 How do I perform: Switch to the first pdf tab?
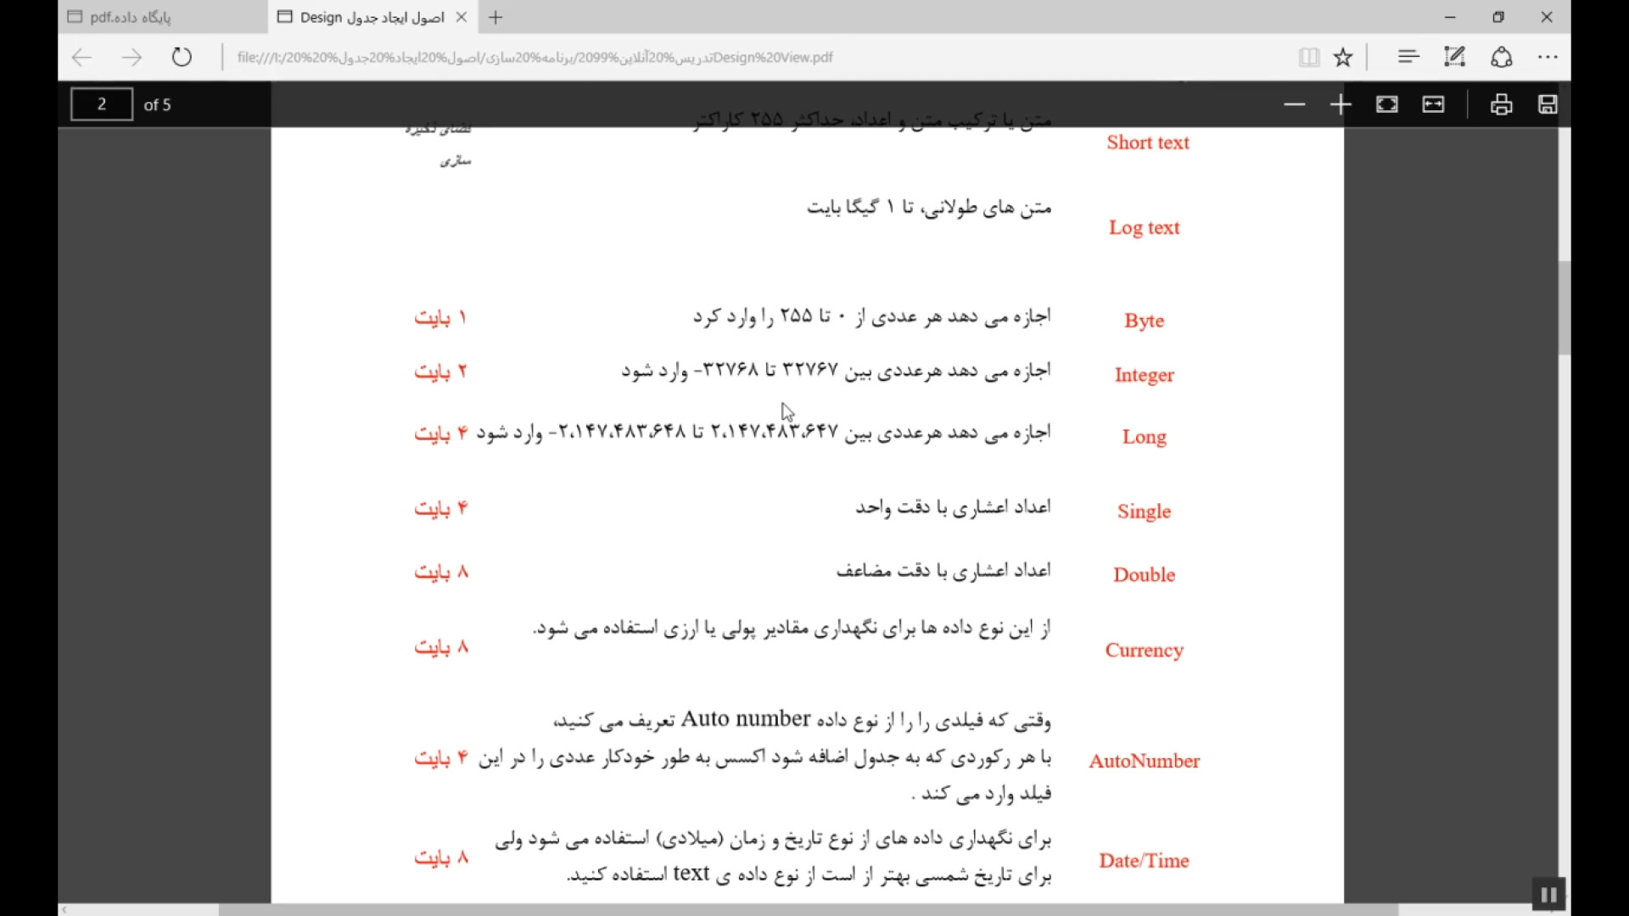[161, 17]
